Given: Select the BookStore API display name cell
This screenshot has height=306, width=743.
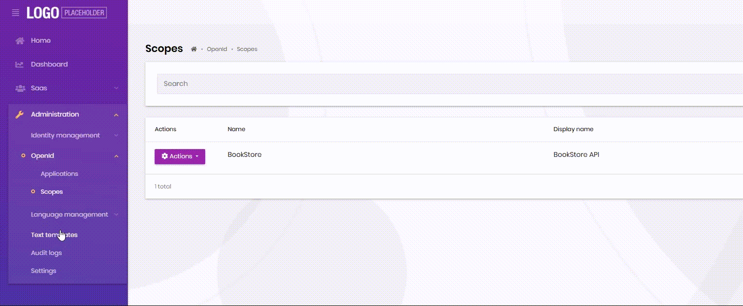Looking at the screenshot, I should point(576,155).
